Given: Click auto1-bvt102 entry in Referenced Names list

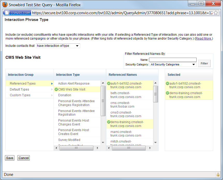Looking at the screenshot, I should click(x=130, y=85).
